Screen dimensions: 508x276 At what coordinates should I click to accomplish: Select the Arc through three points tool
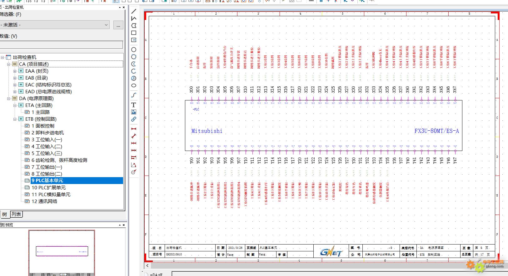coord(134,71)
